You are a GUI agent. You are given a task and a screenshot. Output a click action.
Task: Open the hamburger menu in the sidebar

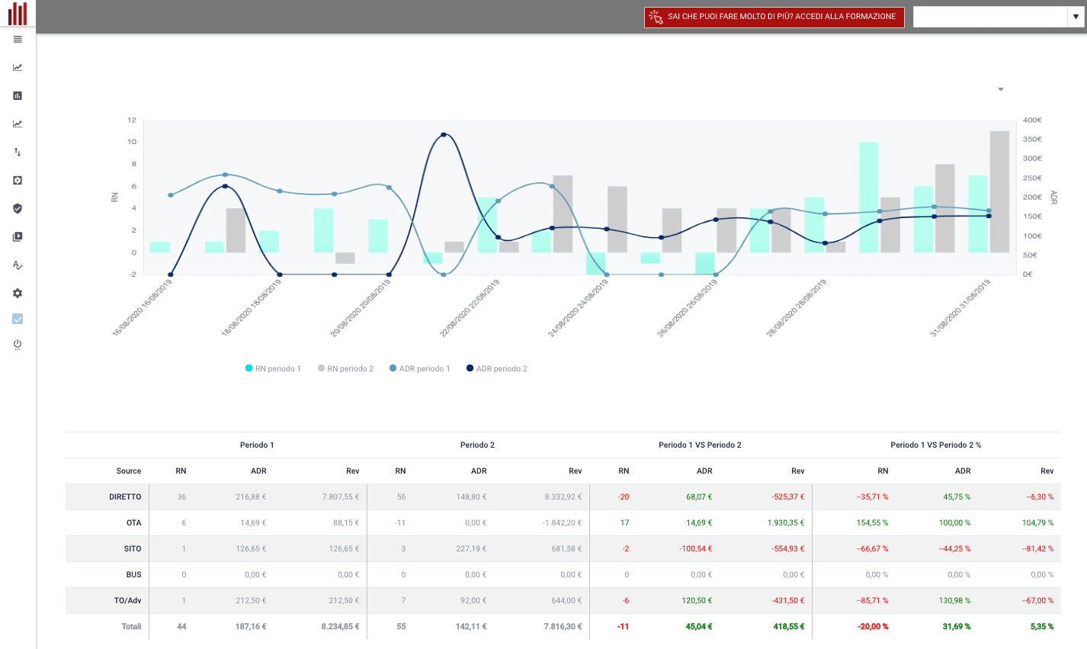(x=18, y=40)
